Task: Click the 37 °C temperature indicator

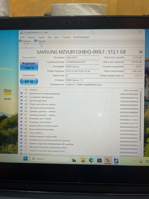Action: (29, 82)
